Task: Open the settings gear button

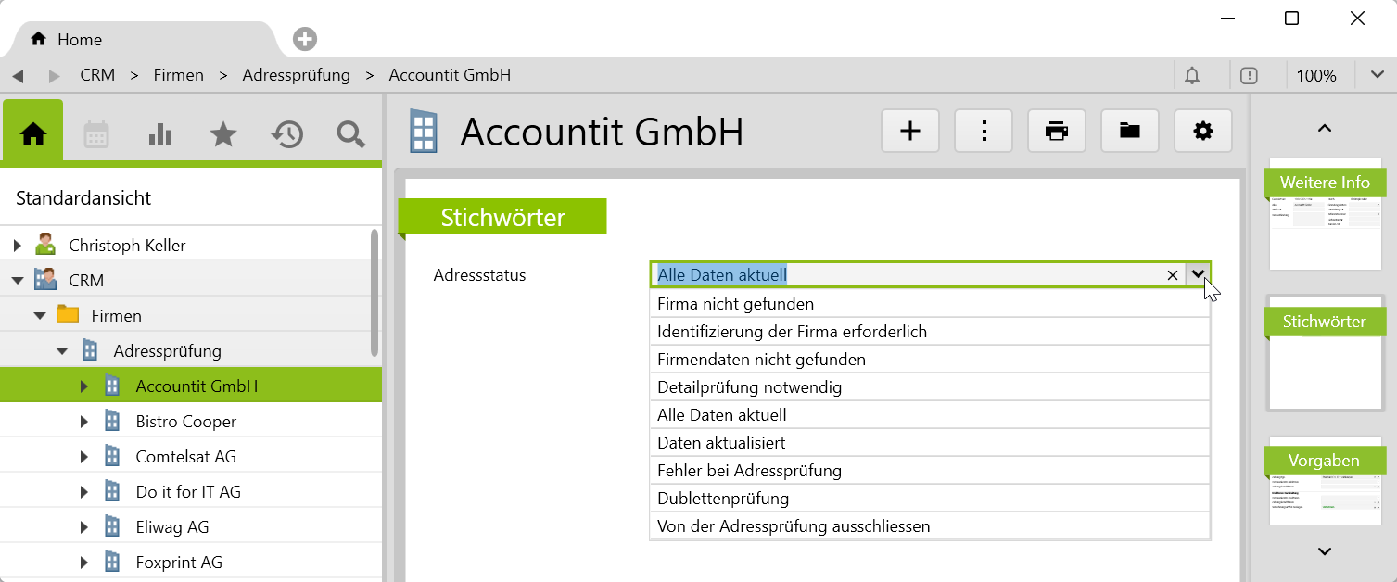Action: coord(1202,132)
